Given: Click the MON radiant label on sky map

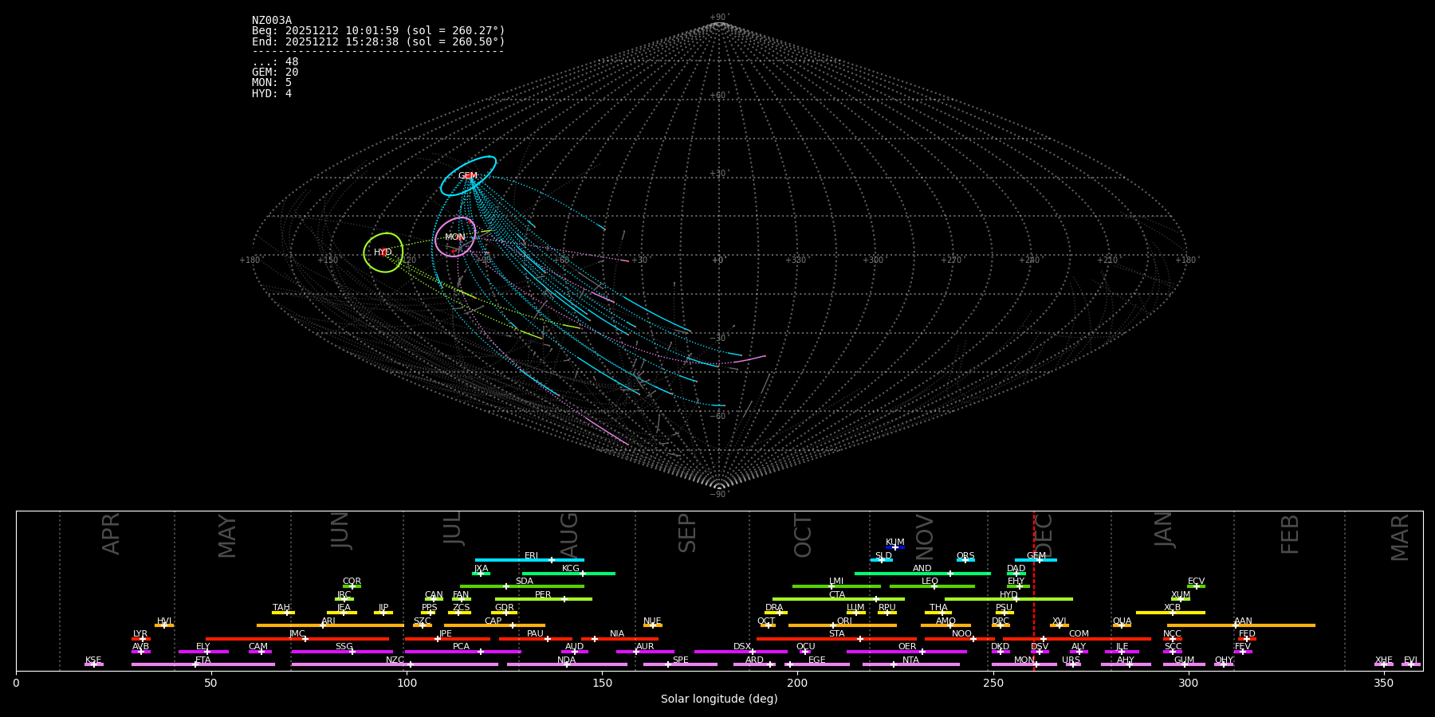Looking at the screenshot, I should point(455,237).
